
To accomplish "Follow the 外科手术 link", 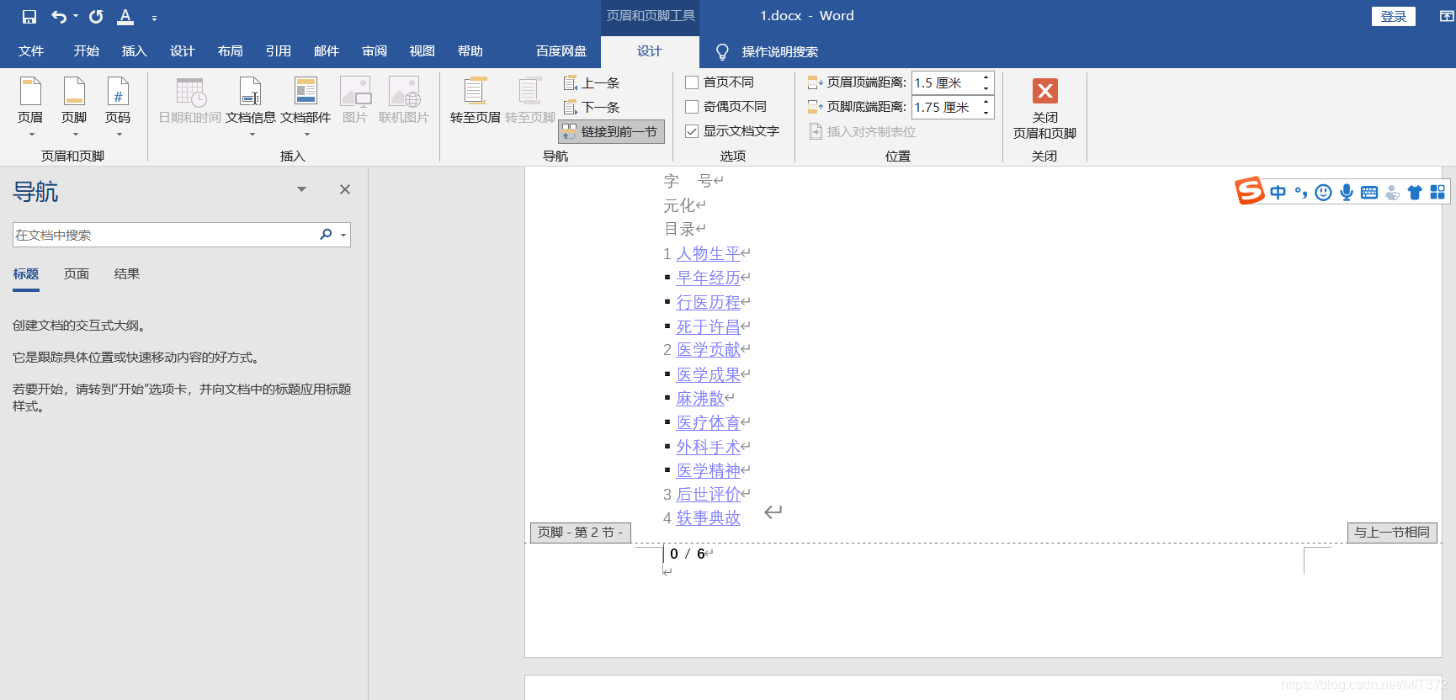I will tap(709, 447).
